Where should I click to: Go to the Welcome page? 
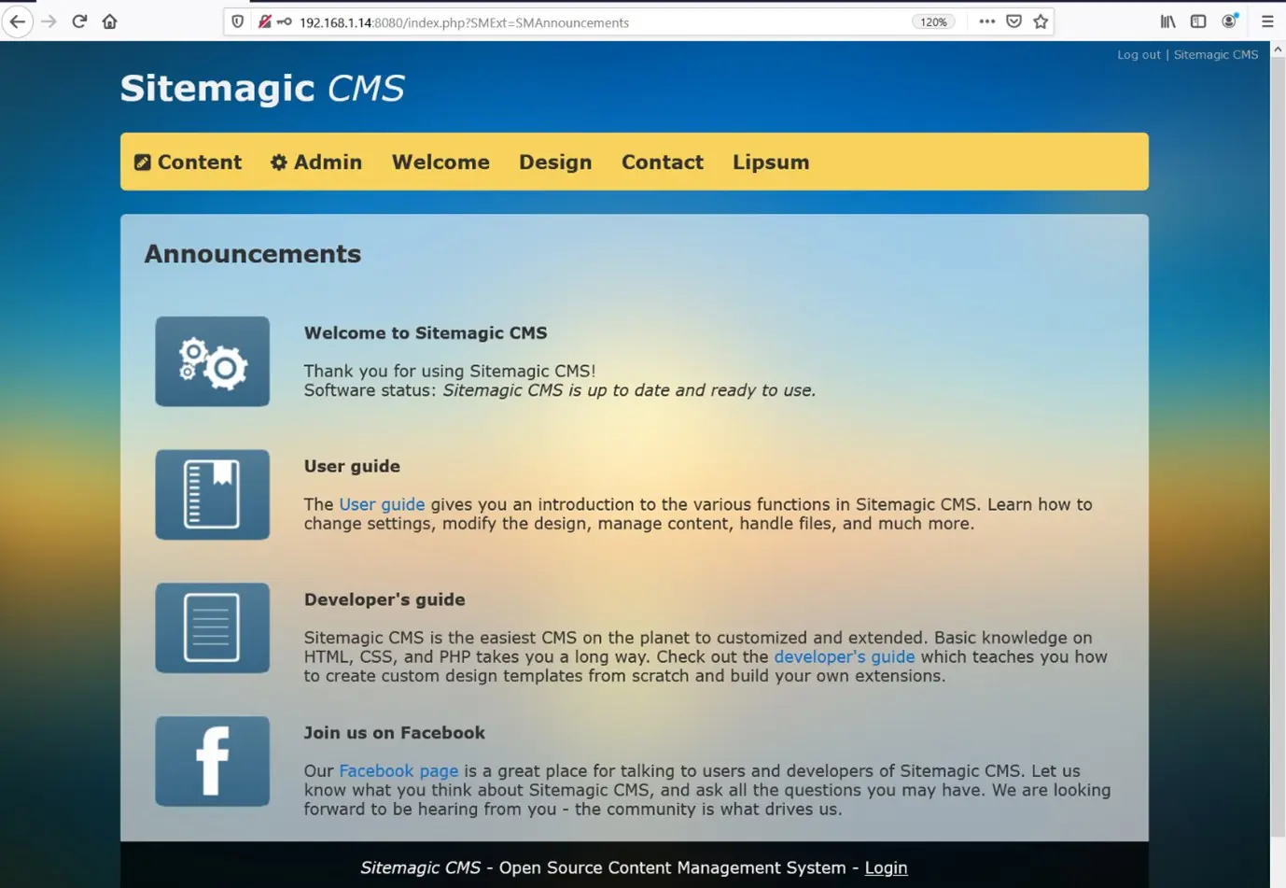tap(440, 162)
